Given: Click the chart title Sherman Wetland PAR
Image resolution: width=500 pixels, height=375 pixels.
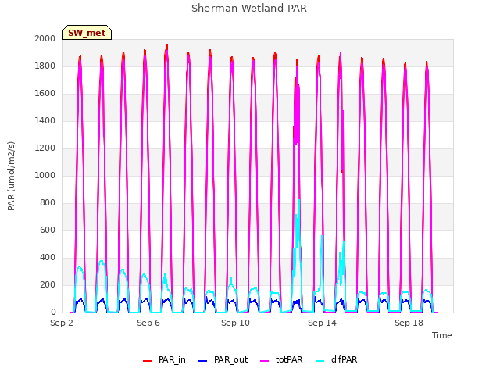Looking at the screenshot, I should coord(249,9).
